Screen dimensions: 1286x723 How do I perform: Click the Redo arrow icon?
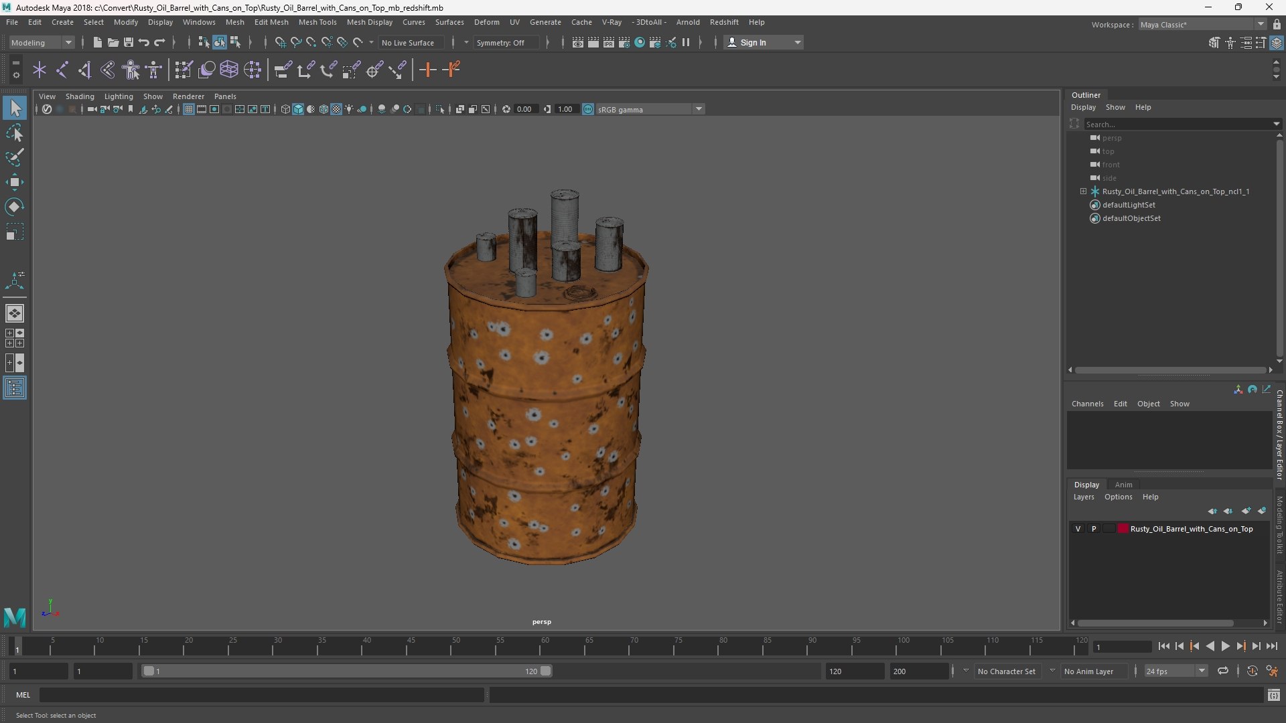pyautogui.click(x=159, y=42)
